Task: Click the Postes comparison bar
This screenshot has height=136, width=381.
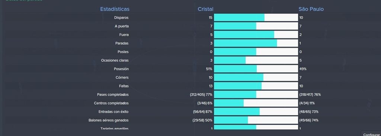Action: tap(256, 52)
